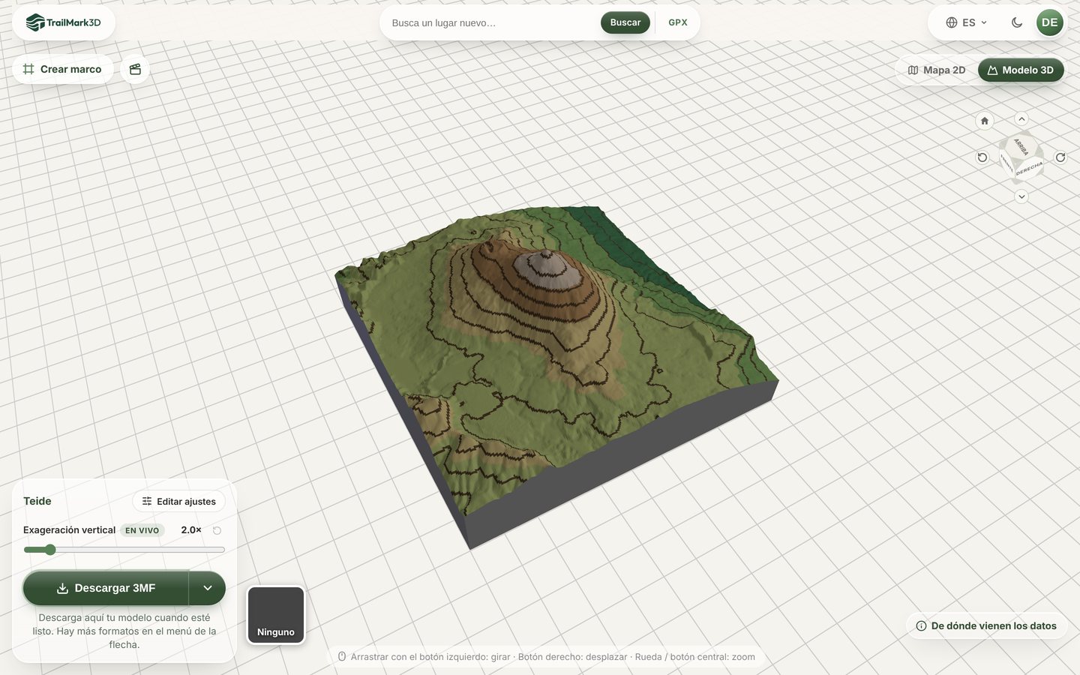
Task: Adjust the Exageración vertical slider handle
Action: pyautogui.click(x=50, y=550)
